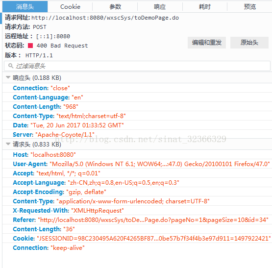Select the User-Agent header row
Image resolution: width=272 pixels, height=268 pixels.
coord(137,164)
